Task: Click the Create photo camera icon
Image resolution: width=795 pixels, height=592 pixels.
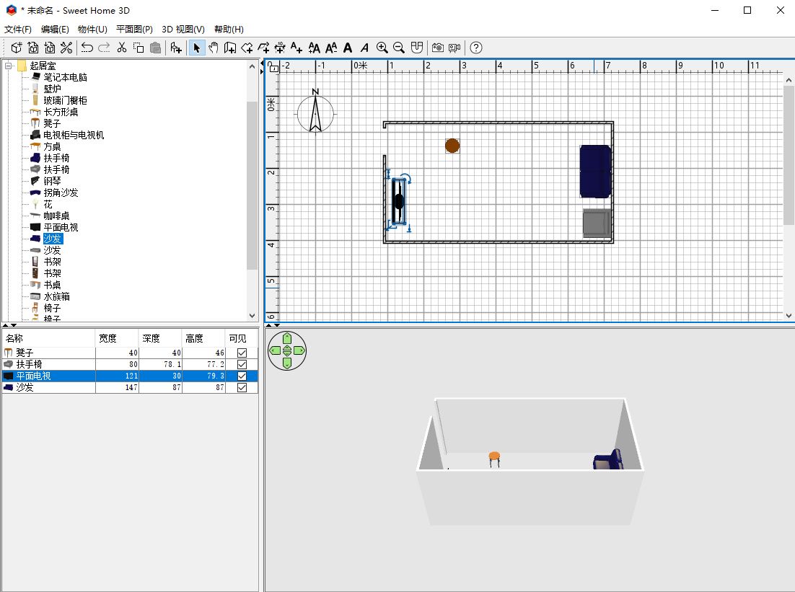Action: click(437, 48)
